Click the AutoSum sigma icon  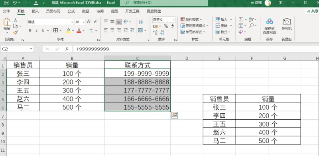pos(241,19)
